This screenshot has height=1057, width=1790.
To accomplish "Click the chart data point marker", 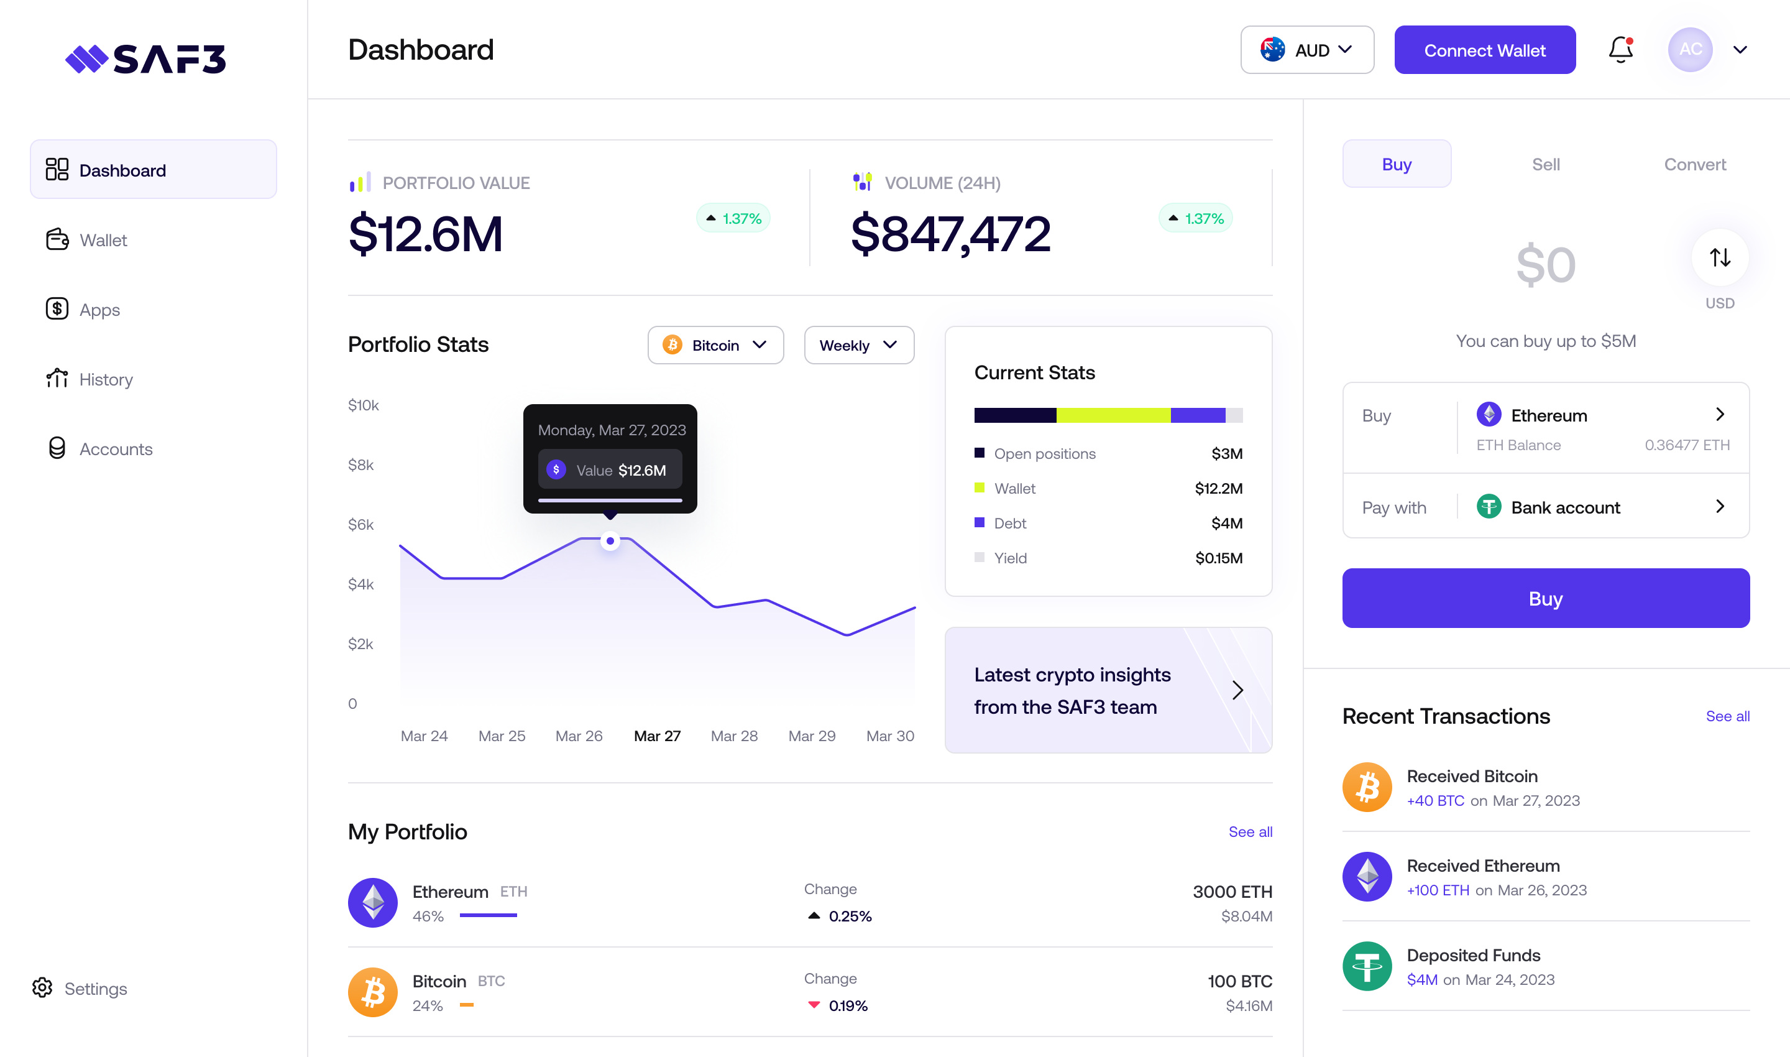I will (610, 540).
